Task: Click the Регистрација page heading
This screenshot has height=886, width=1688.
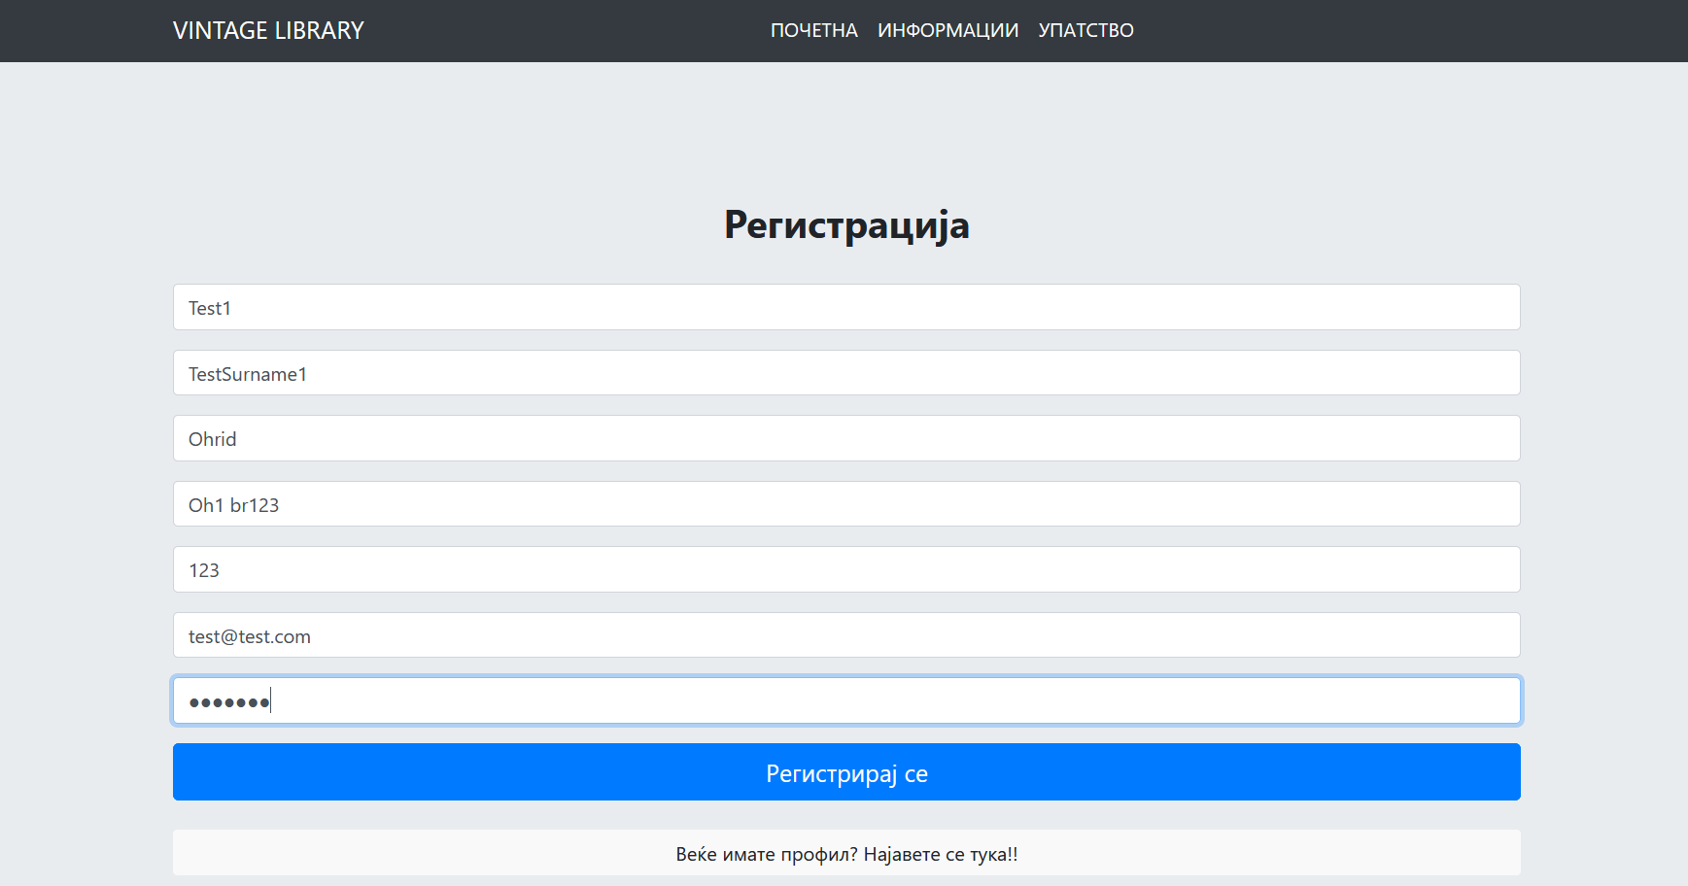Action: click(845, 225)
